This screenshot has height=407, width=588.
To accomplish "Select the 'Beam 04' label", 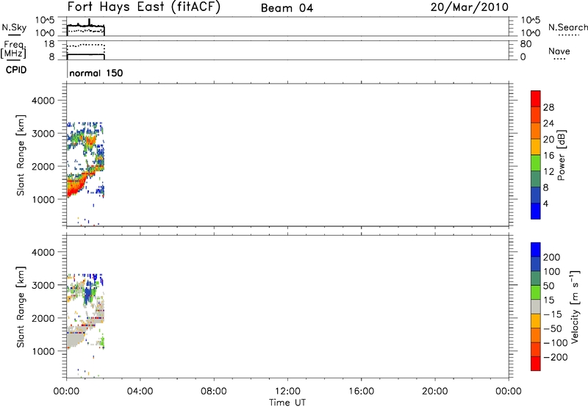I will click(287, 8).
